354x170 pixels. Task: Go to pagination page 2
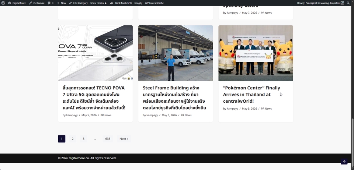click(x=73, y=139)
